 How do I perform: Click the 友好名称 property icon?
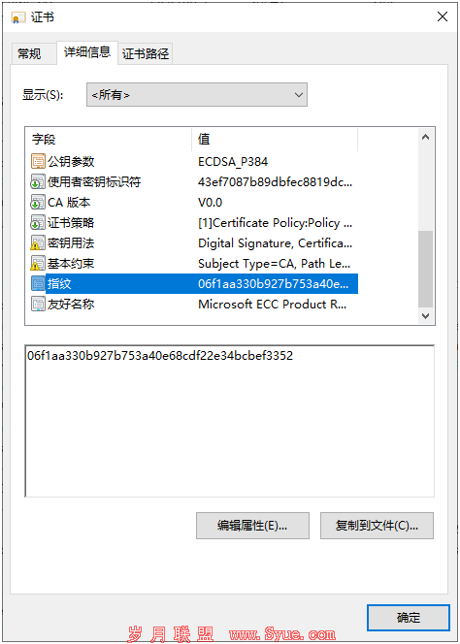point(38,305)
